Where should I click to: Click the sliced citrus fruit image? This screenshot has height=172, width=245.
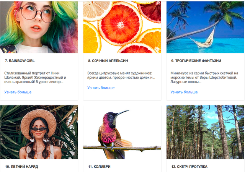(122, 27)
